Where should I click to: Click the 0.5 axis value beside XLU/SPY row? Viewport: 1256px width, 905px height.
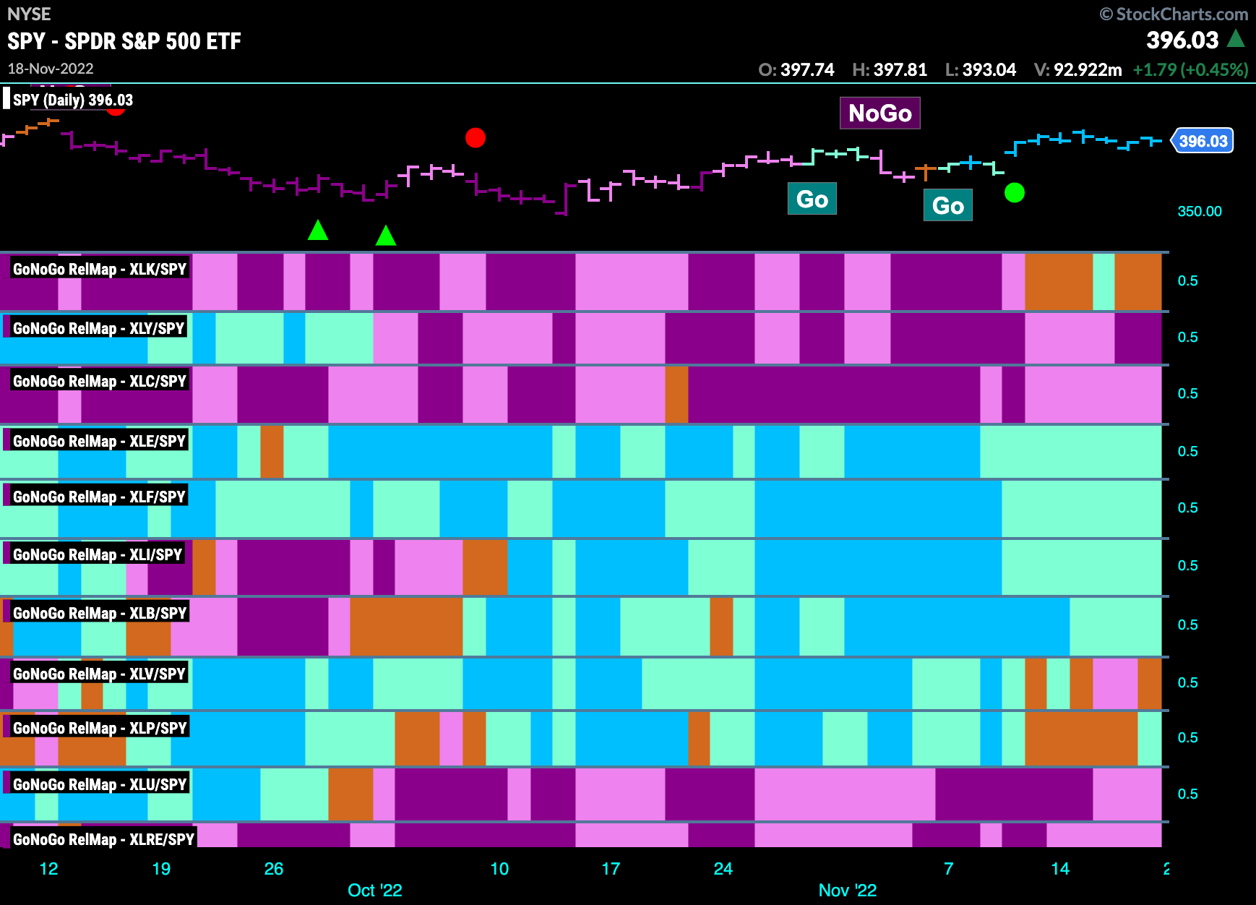point(1187,794)
